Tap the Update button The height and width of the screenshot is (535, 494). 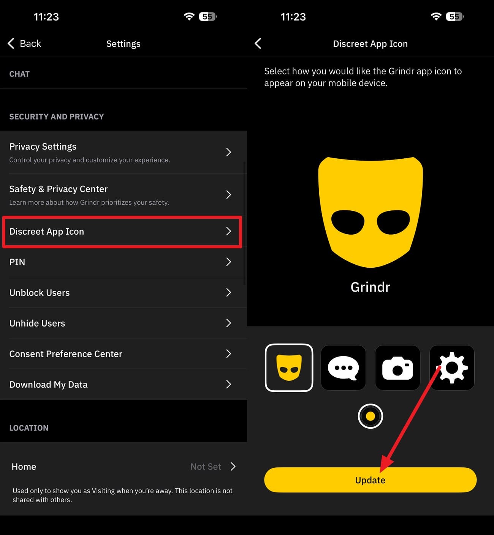pos(370,480)
